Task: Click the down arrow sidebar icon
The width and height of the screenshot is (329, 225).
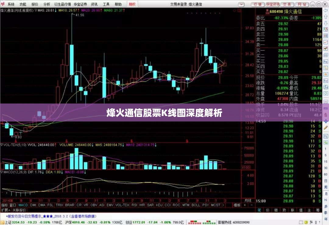Action: [x=326, y=23]
